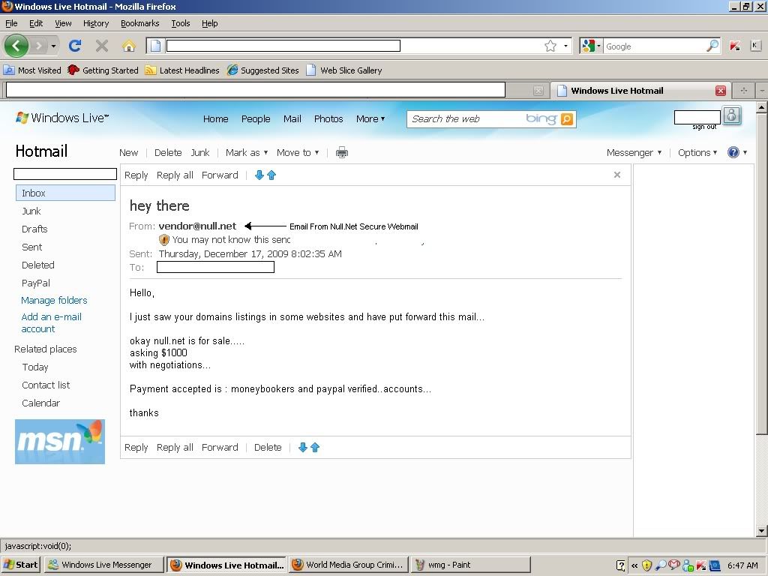
Task: Reload the page with the refresh icon
Action: tap(75, 46)
